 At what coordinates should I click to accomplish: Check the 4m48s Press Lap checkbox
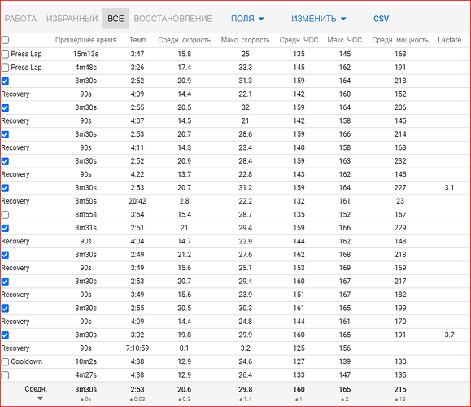(x=5, y=68)
